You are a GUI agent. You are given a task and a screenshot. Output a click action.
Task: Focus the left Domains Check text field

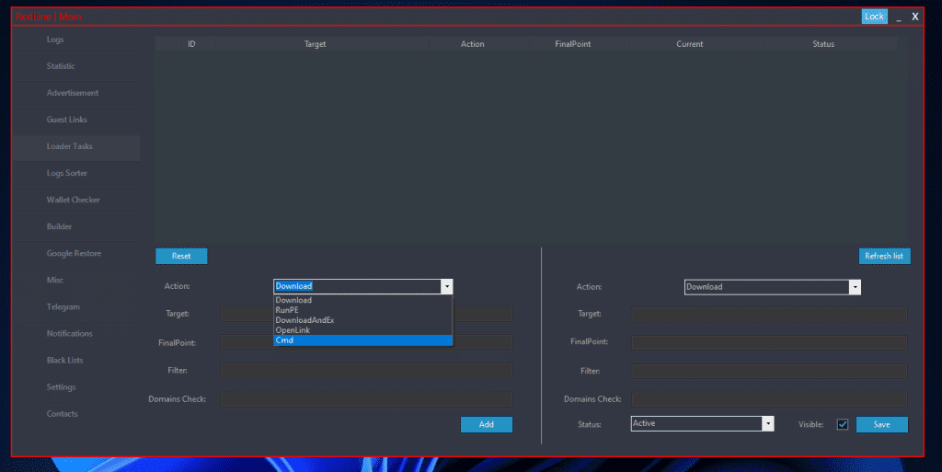[366, 399]
